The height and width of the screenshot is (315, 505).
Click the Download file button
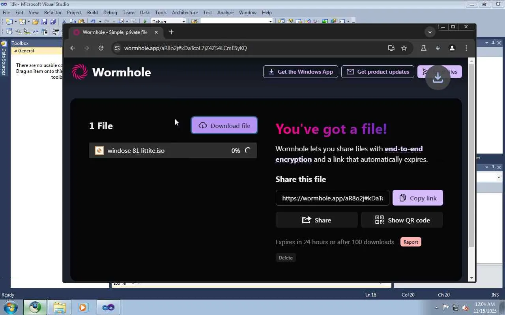tap(224, 126)
